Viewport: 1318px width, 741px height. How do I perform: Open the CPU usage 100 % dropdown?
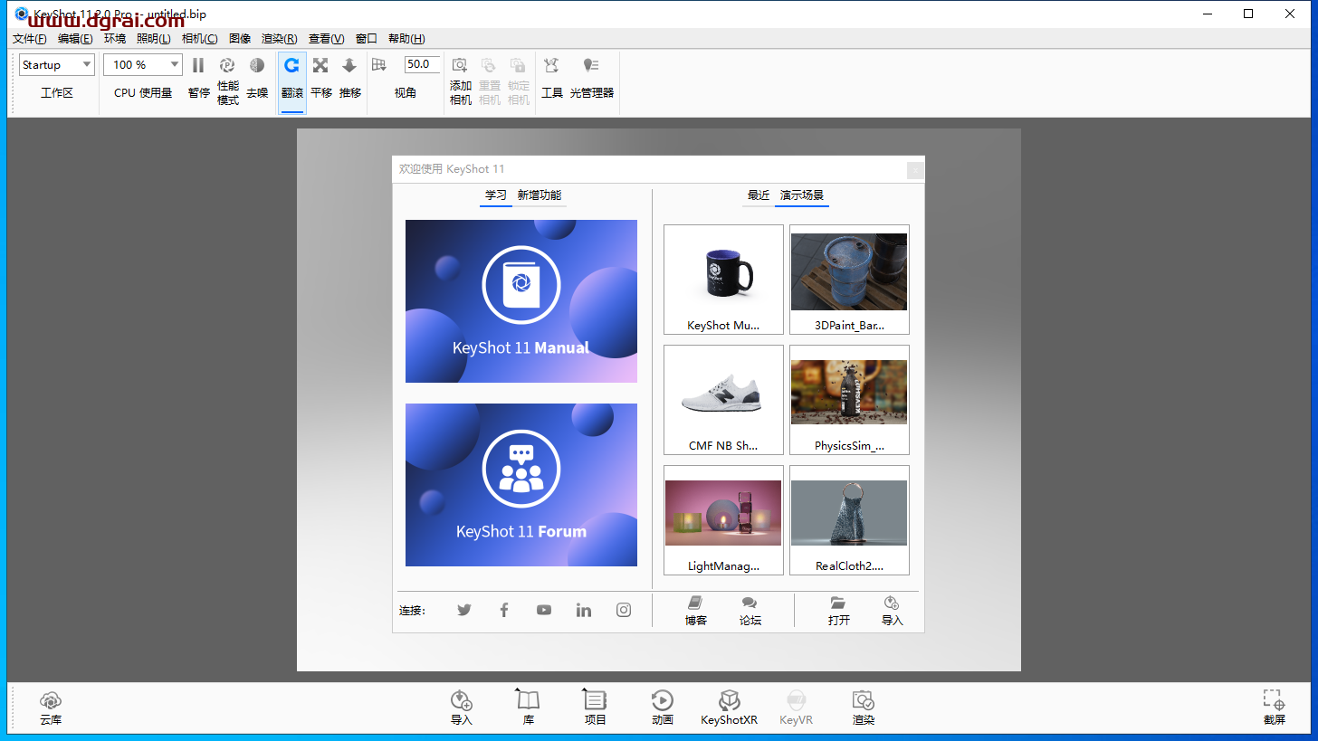pos(143,64)
